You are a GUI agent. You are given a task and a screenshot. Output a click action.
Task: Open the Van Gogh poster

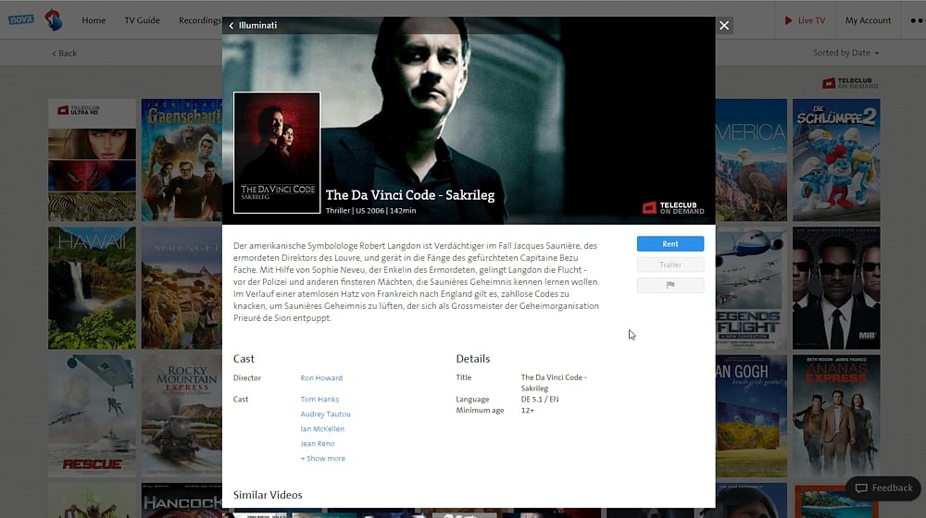751,416
